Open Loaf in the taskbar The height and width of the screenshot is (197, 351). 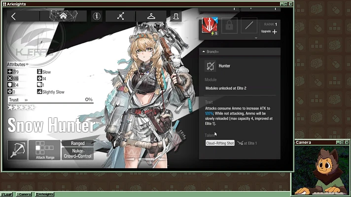point(6,195)
